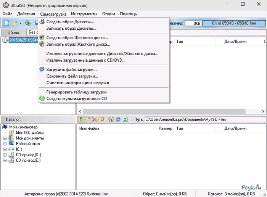The width and height of the screenshot is (267, 197).
Task: Open the dropdown arrow next to Open icon
Action: 20,23
